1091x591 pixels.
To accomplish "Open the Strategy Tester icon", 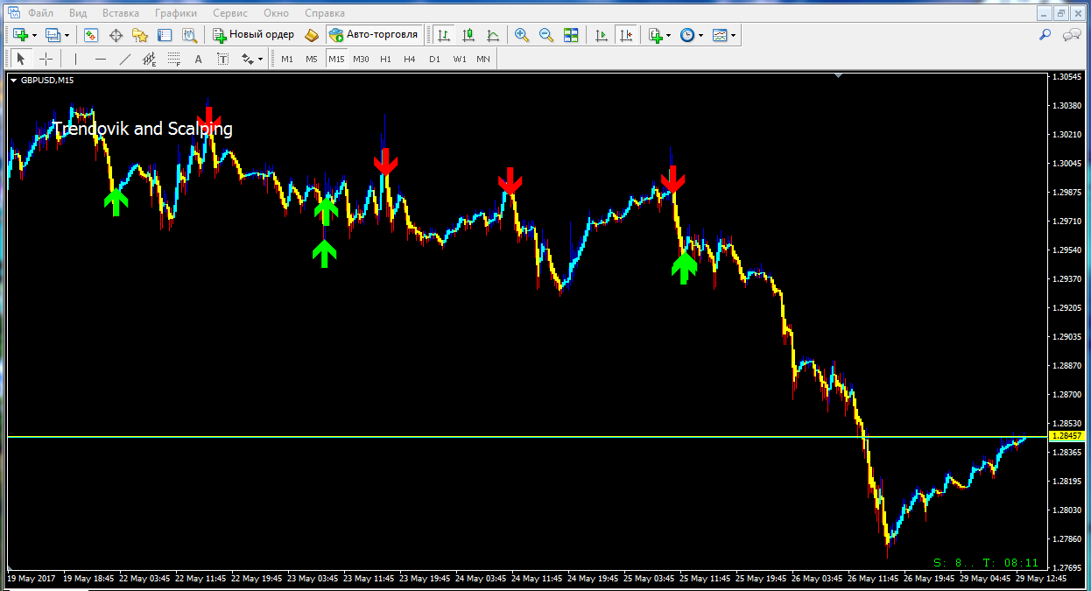I will point(189,35).
